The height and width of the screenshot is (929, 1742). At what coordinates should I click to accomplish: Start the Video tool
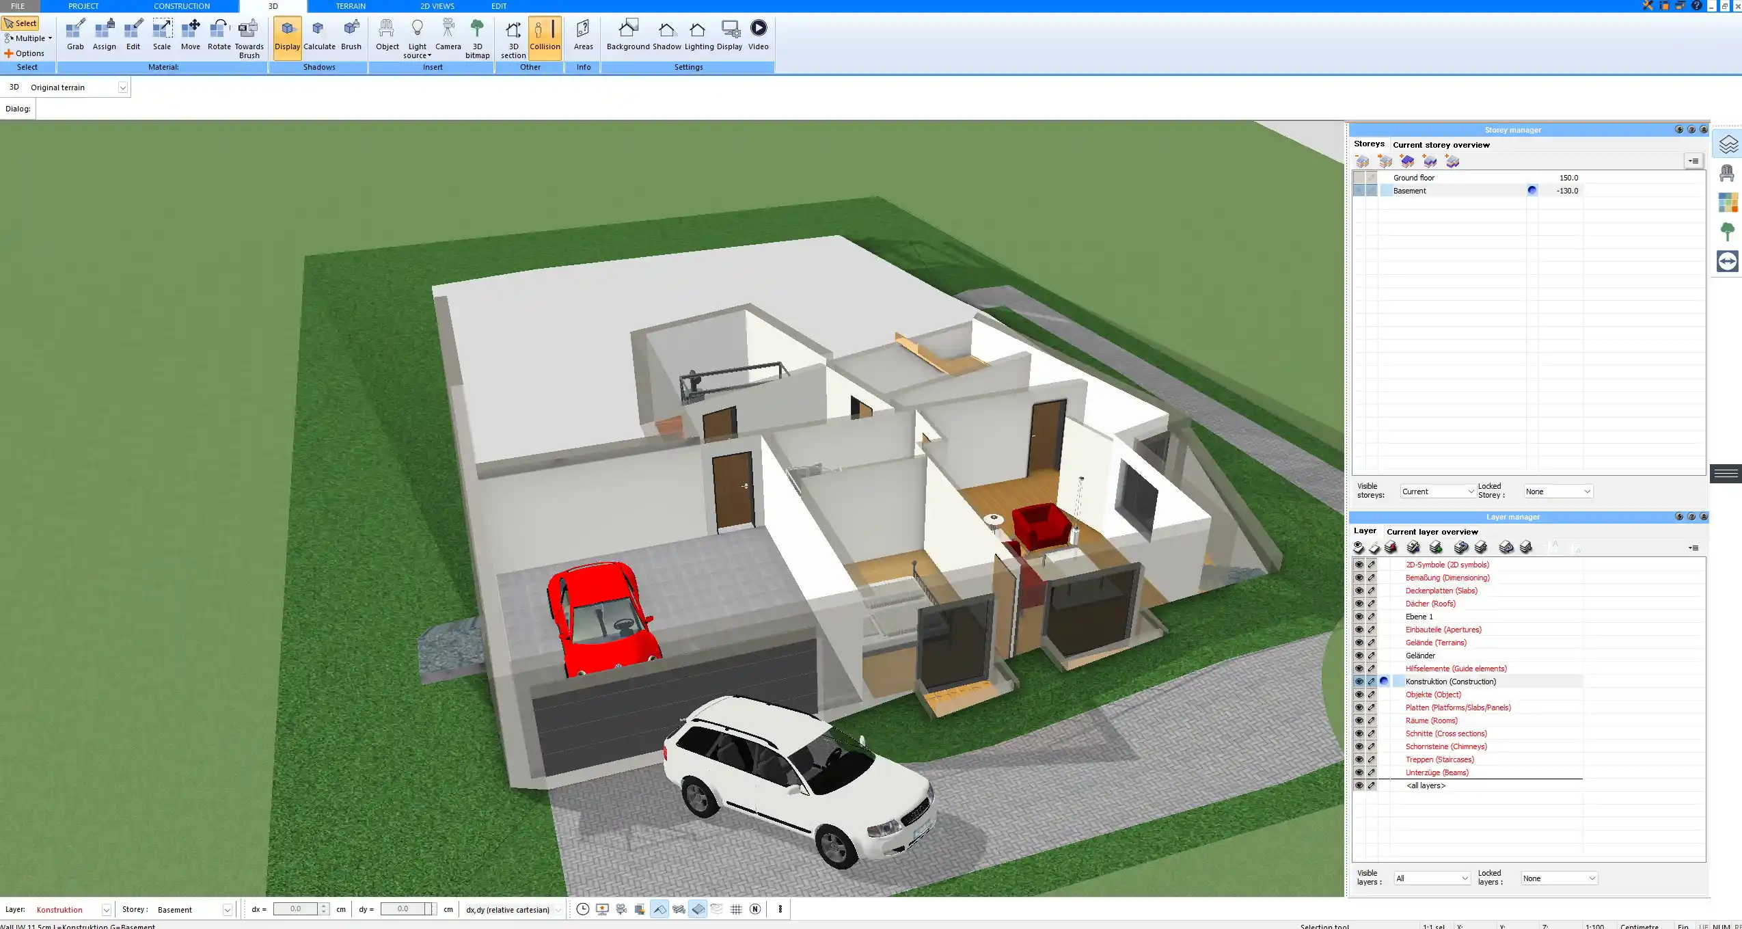(x=759, y=36)
